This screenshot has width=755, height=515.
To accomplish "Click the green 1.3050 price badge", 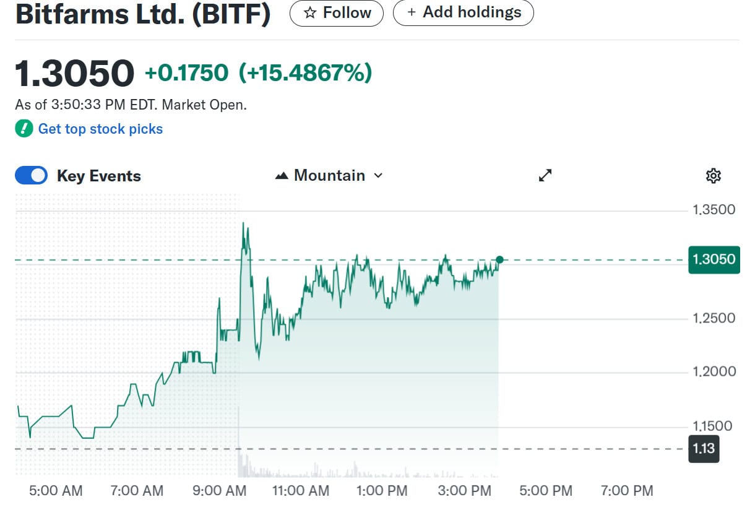I will 714,260.
